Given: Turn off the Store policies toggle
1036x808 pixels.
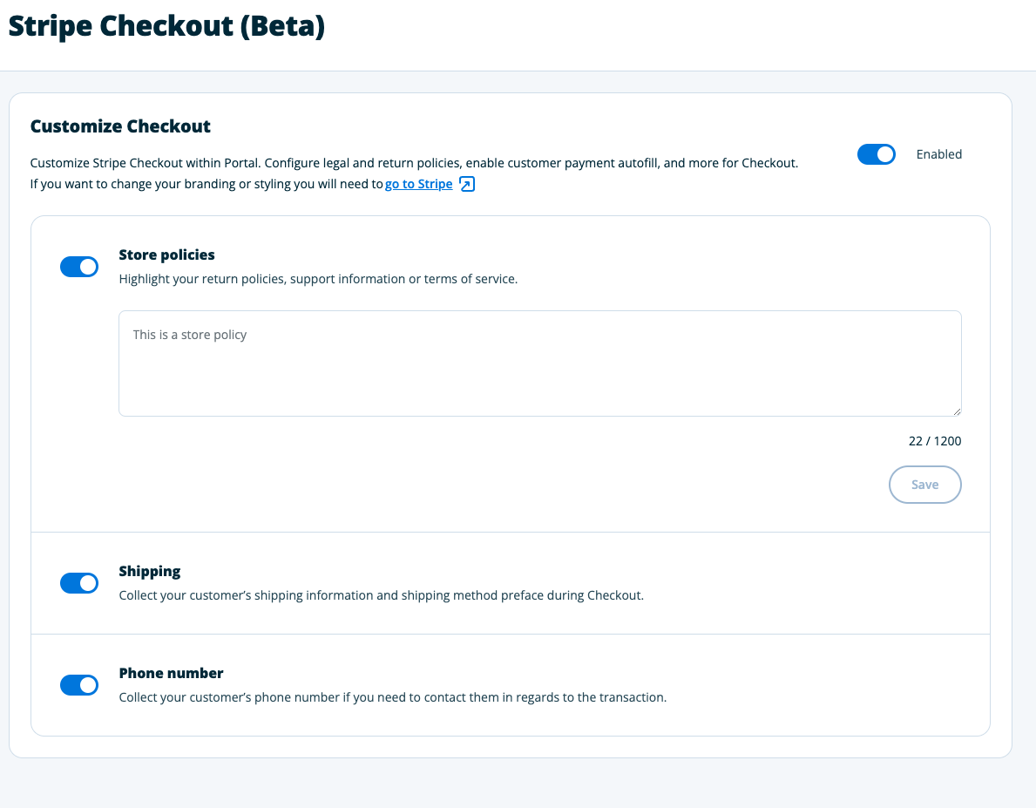Looking at the screenshot, I should [x=79, y=267].
